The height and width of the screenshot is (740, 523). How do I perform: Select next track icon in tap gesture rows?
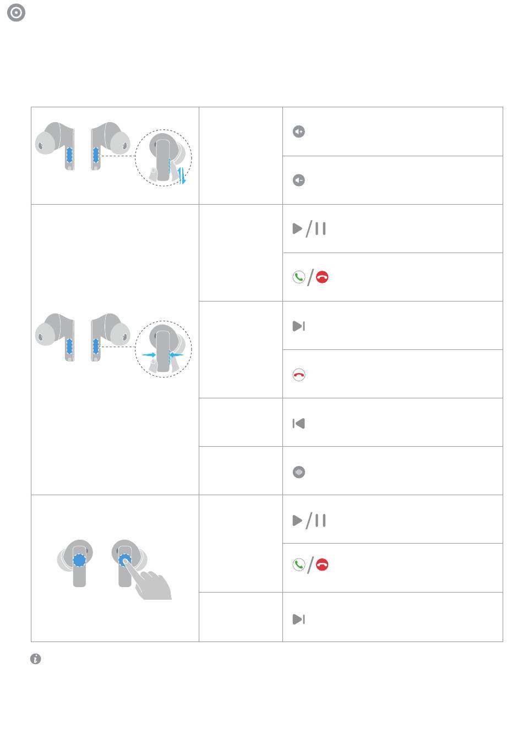coord(299,619)
